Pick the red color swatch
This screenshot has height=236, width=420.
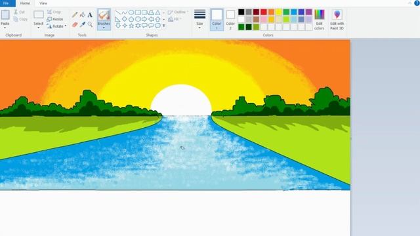click(x=264, y=12)
